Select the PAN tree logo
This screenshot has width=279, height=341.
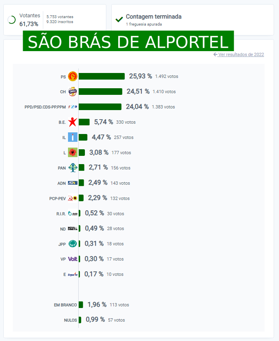[73, 168]
